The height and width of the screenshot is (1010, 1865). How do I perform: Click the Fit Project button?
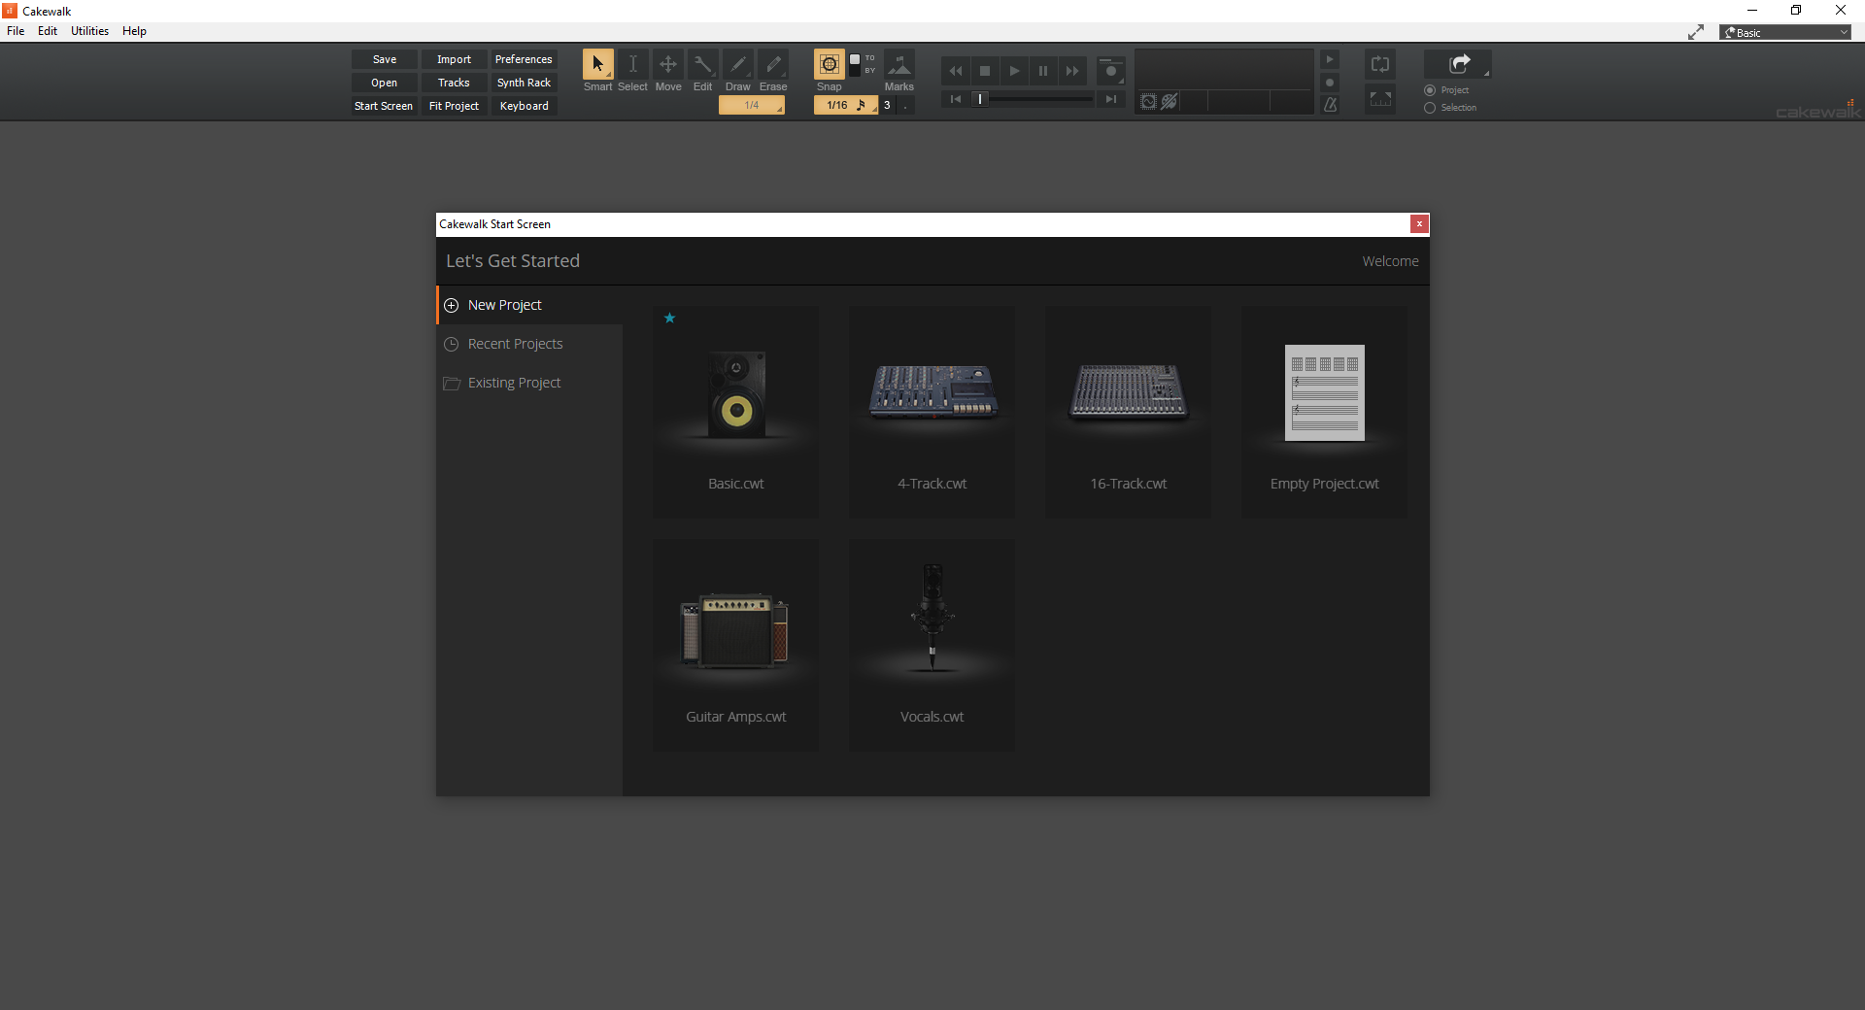point(454,106)
